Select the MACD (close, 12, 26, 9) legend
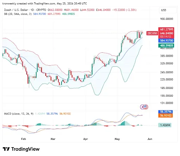Viewport: 180px width, 156px height. [19, 113]
